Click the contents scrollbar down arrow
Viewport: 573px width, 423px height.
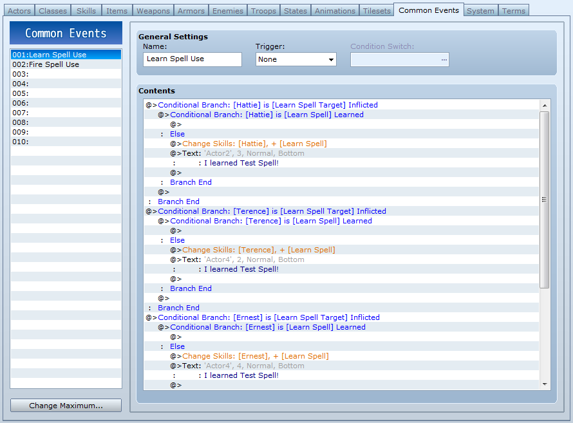tap(545, 384)
